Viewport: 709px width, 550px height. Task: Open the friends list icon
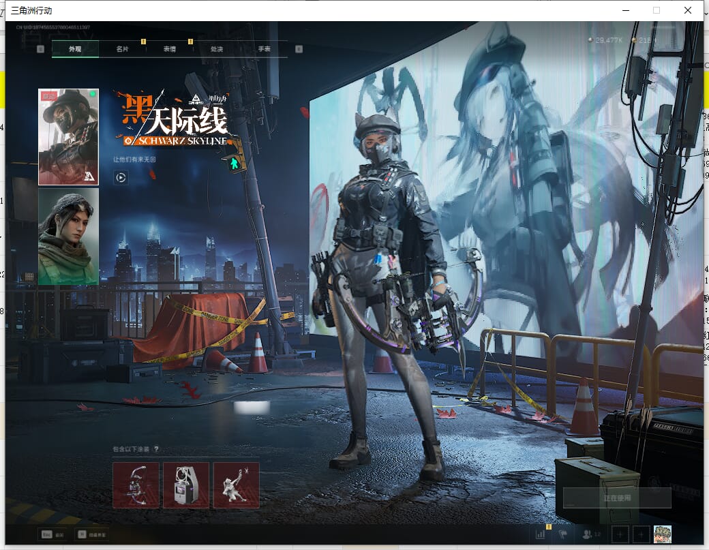pyautogui.click(x=592, y=534)
